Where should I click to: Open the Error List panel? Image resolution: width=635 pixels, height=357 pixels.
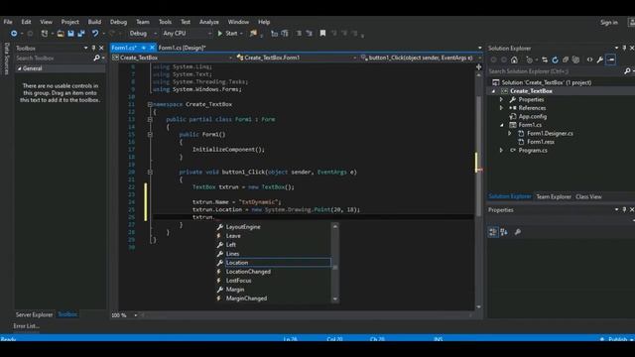(x=27, y=326)
